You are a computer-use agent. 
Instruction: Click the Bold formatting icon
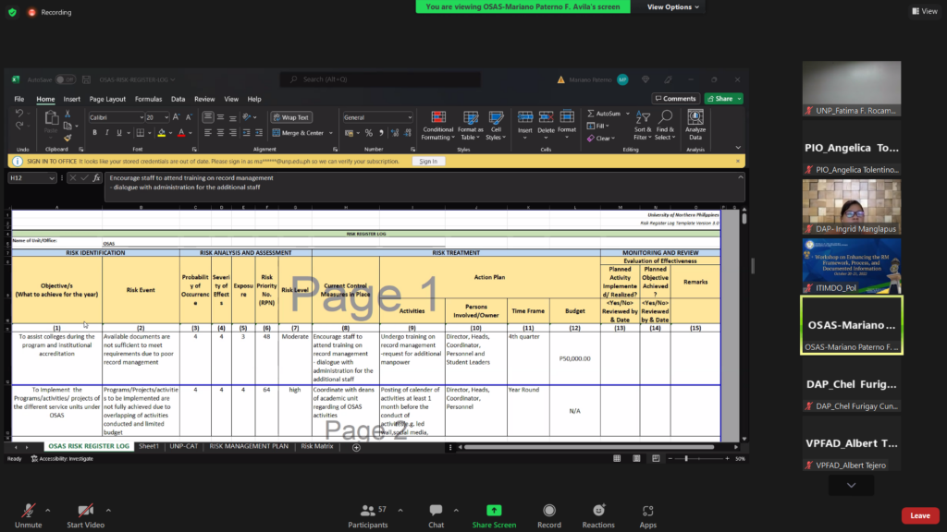pos(95,133)
